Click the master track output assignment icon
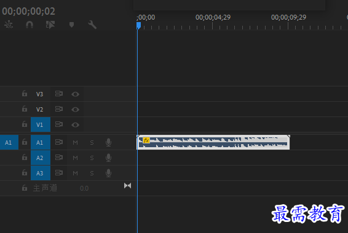Screen dimensions: 348x233 [x=128, y=186]
